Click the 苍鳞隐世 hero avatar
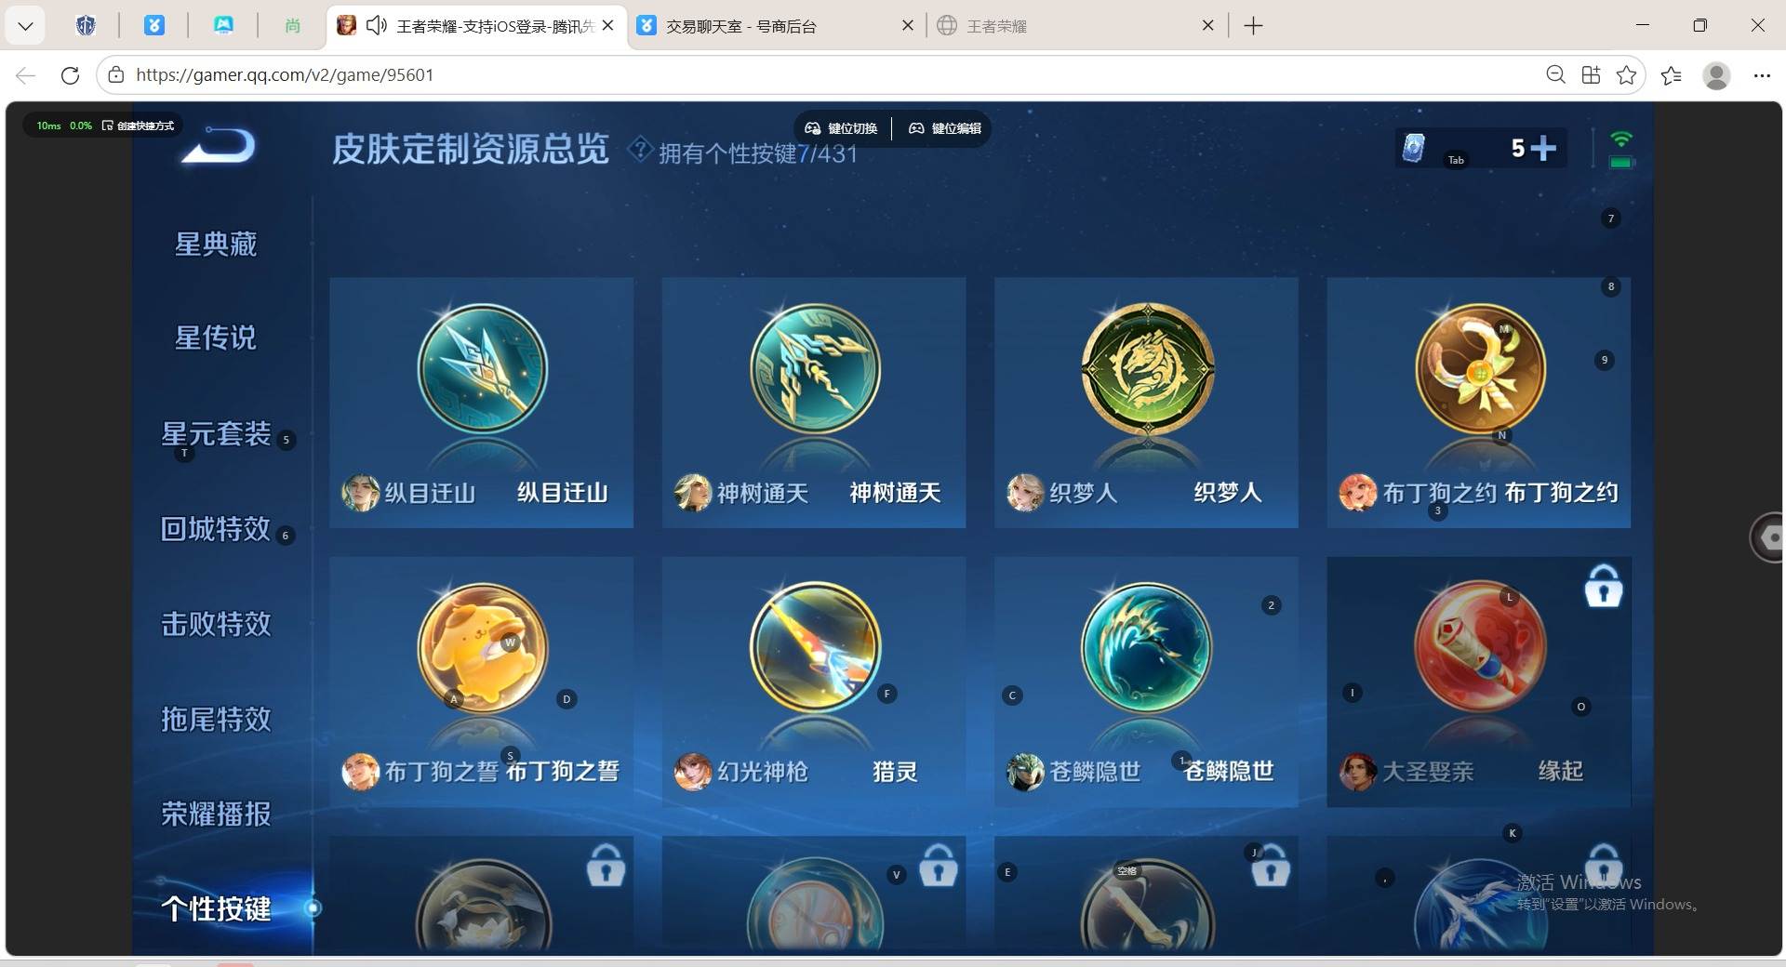1786x967 pixels. [1025, 772]
